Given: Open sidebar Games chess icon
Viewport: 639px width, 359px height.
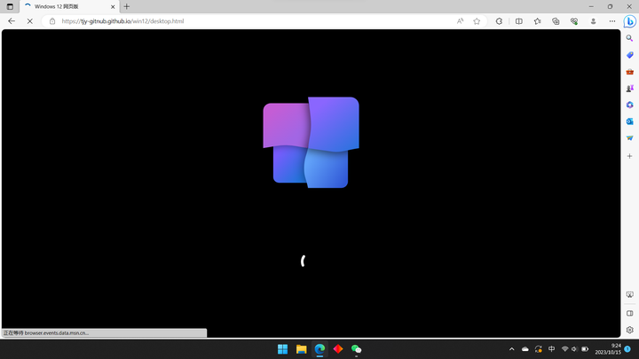Looking at the screenshot, I should 629,89.
